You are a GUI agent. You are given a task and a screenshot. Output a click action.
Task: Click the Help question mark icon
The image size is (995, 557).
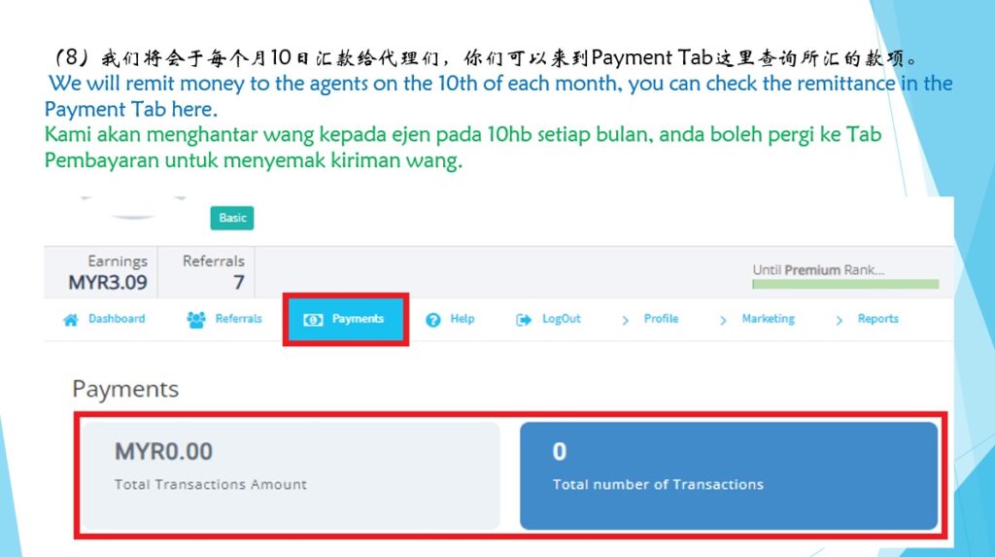432,320
